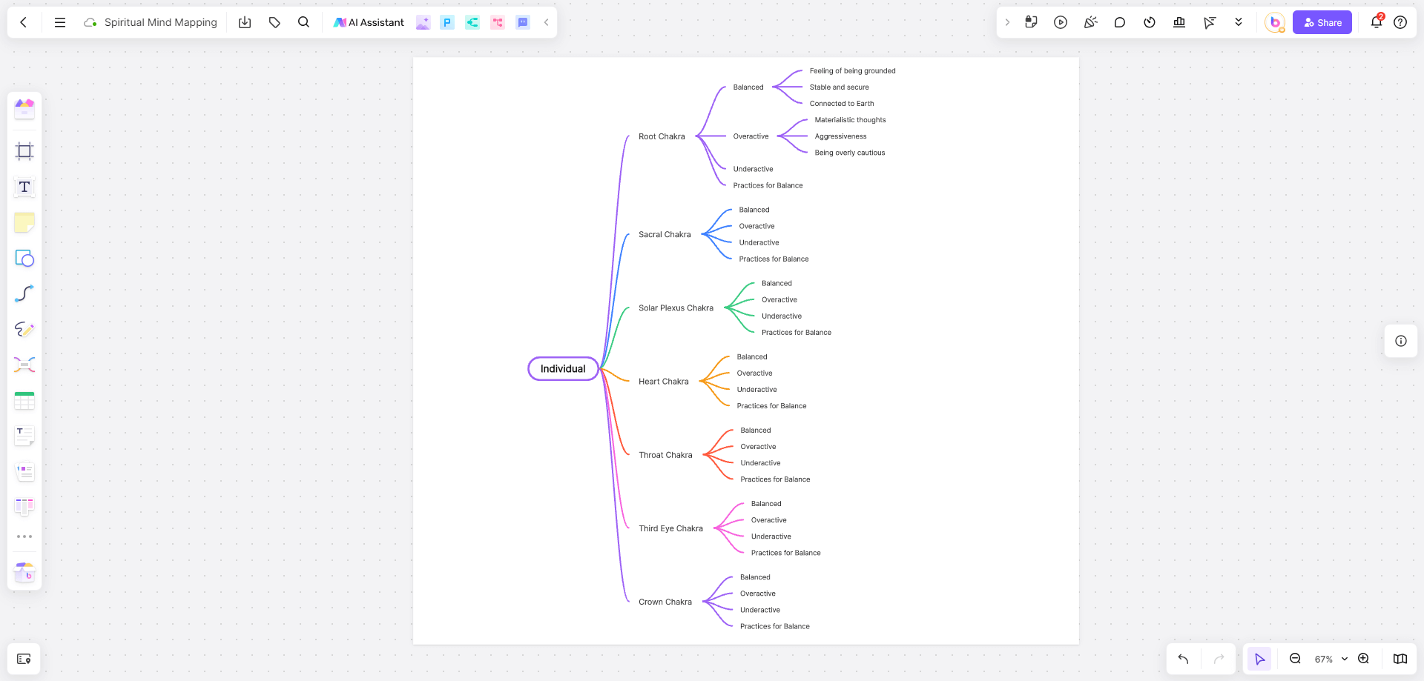Open the search magnifier
Image resolution: width=1424 pixels, height=681 pixels.
[304, 22]
